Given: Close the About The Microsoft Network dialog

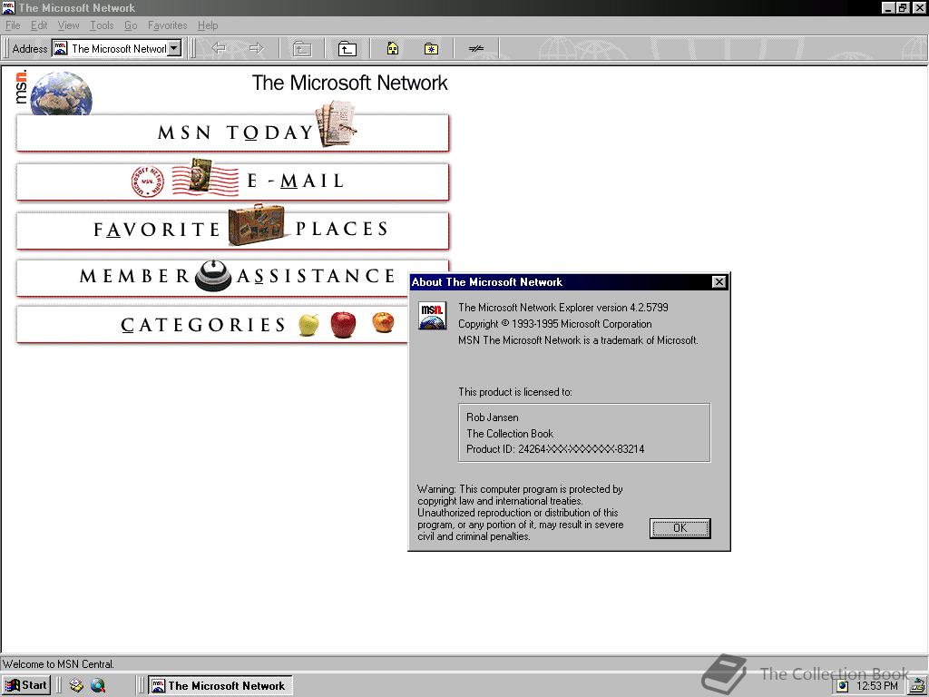Looking at the screenshot, I should (719, 282).
